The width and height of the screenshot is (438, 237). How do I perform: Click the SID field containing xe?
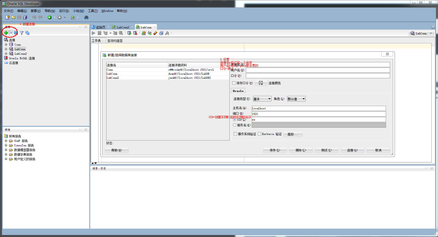click(319, 120)
